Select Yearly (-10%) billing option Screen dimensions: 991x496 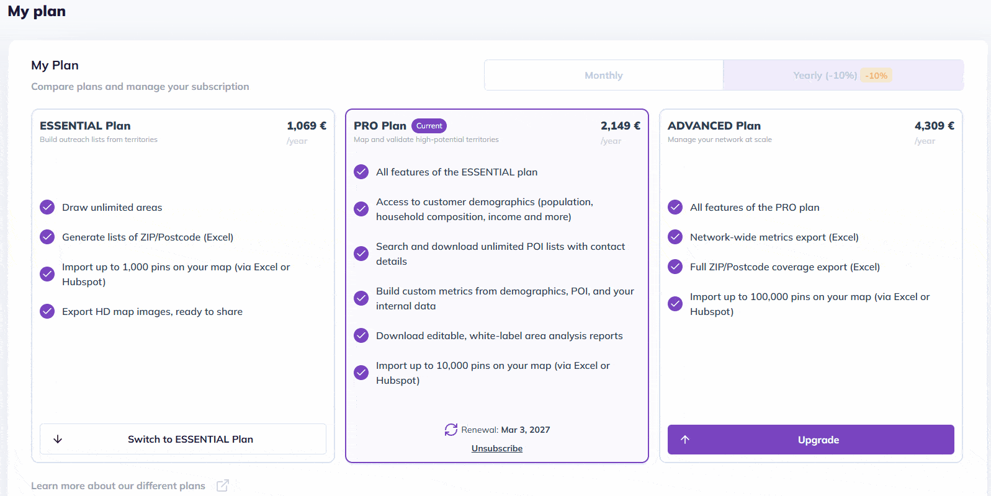[x=824, y=75]
